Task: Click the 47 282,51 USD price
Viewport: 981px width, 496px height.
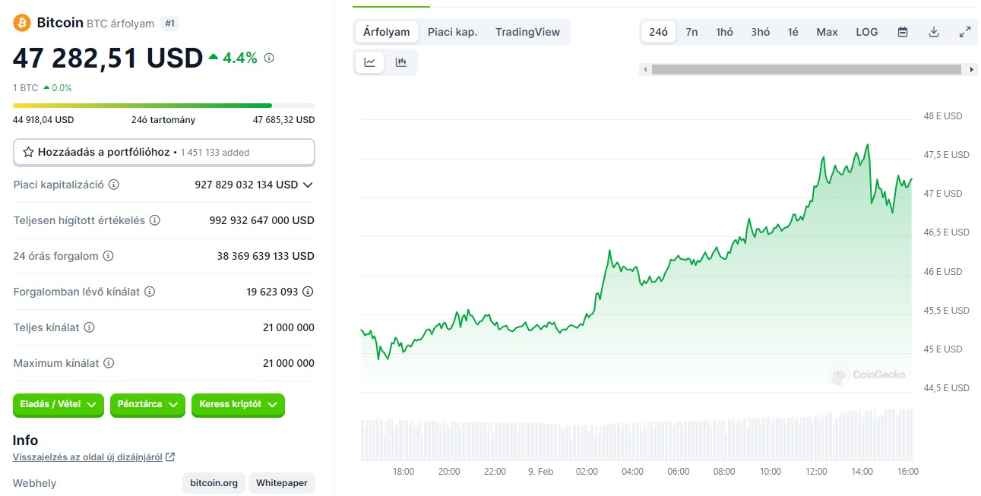Action: point(108,58)
